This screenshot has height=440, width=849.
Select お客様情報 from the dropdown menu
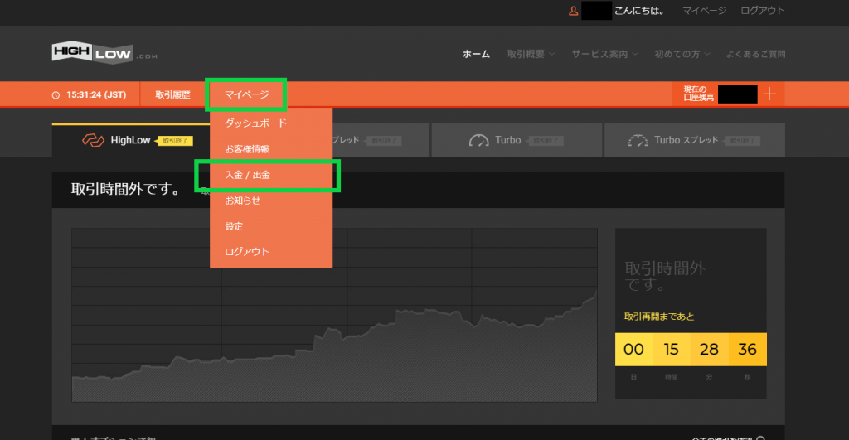pos(271,149)
